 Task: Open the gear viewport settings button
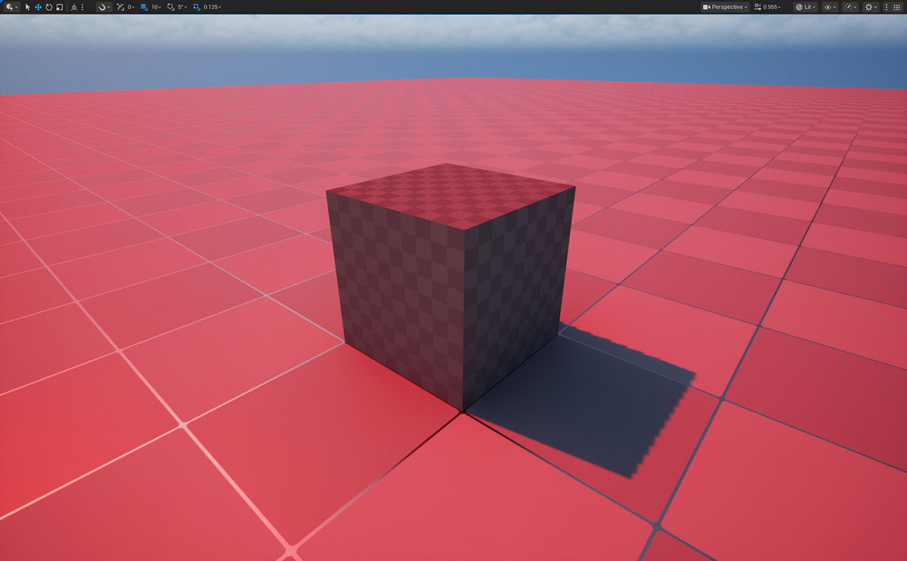[871, 7]
